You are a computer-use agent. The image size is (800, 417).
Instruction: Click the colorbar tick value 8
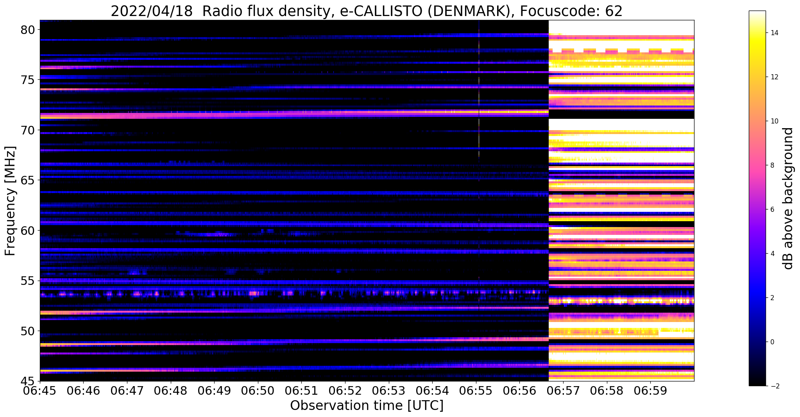click(x=772, y=165)
